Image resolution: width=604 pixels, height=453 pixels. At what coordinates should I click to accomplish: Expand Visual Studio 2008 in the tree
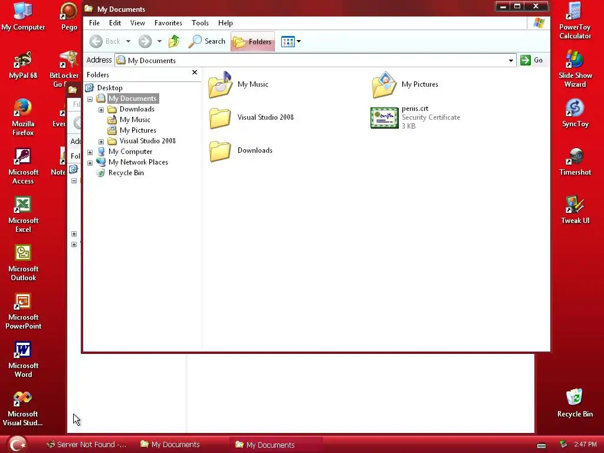pyautogui.click(x=101, y=142)
